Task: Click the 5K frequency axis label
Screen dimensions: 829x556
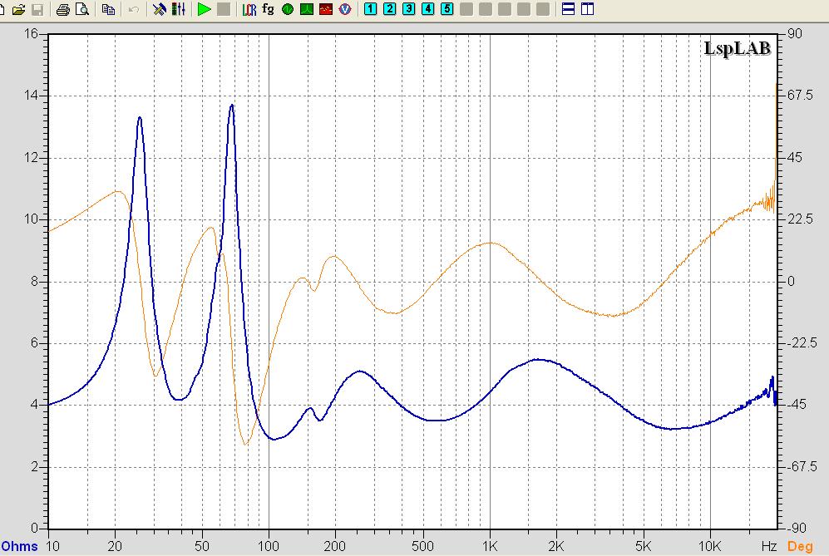Action: click(644, 546)
